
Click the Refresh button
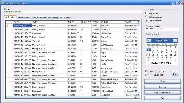pos(162,87)
